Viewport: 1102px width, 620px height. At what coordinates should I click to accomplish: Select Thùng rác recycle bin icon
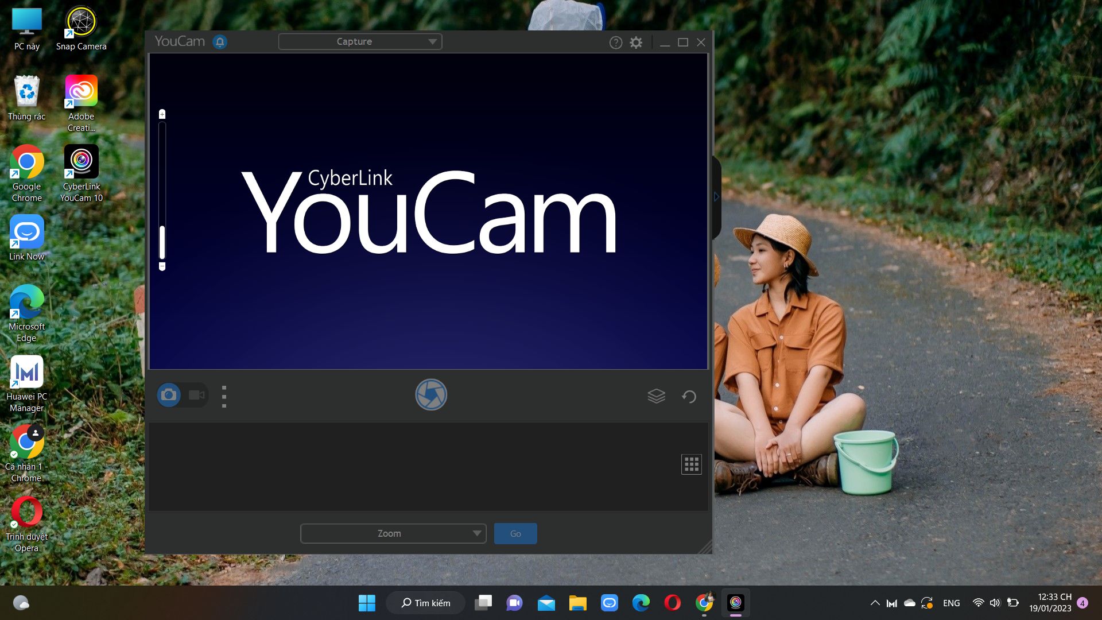(27, 99)
